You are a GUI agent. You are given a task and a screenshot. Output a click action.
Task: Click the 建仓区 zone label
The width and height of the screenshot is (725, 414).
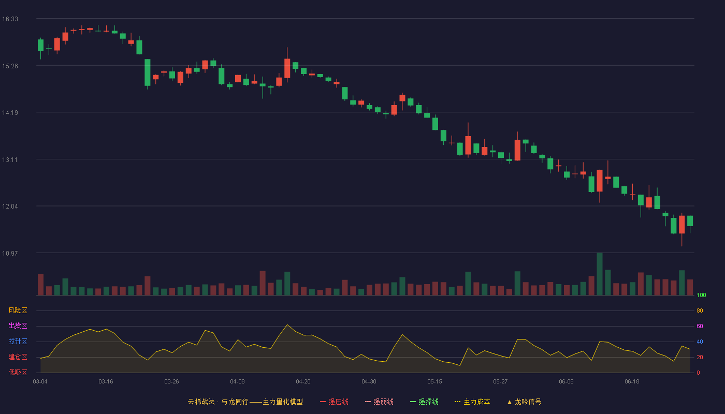pyautogui.click(x=18, y=357)
